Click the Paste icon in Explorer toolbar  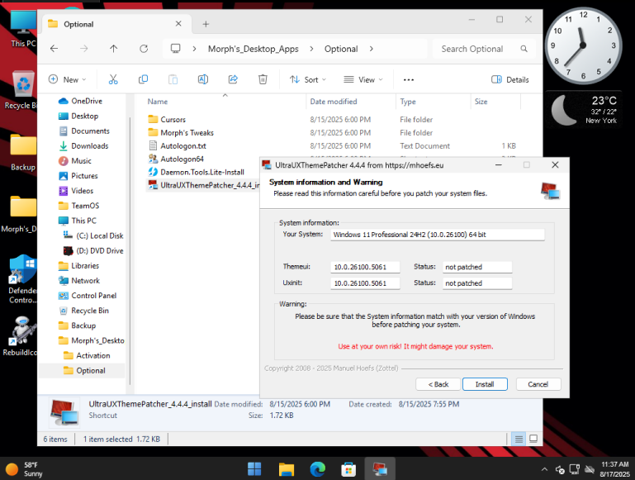click(173, 79)
